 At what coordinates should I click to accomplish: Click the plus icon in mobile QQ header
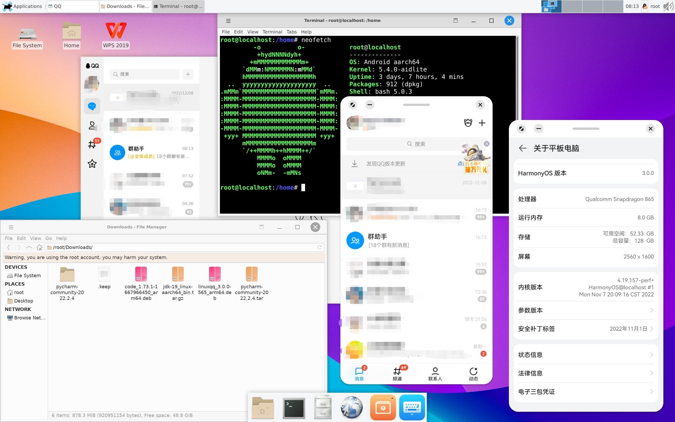click(x=482, y=123)
